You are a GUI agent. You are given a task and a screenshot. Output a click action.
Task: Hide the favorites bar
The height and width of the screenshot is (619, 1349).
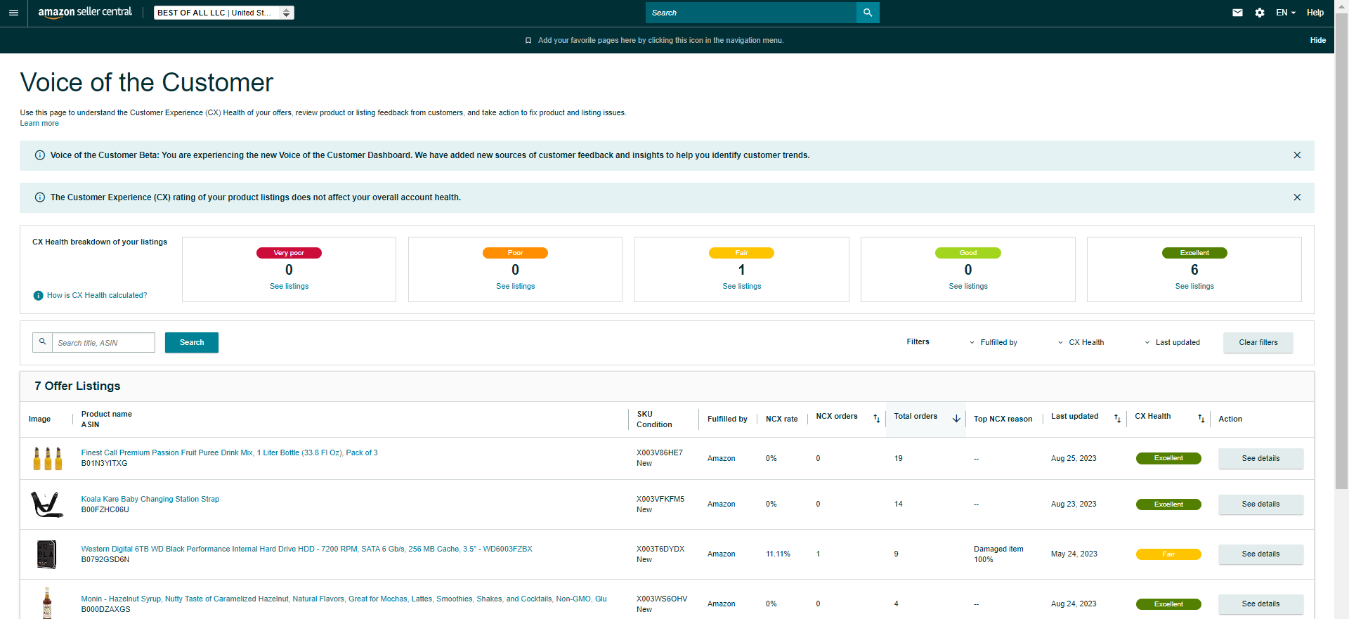pos(1317,41)
